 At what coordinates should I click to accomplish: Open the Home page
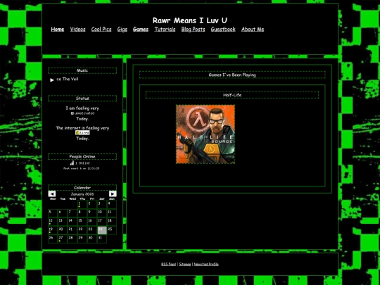click(58, 30)
